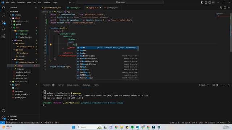
Task: Open the Source Control view
Action: tap(3, 22)
